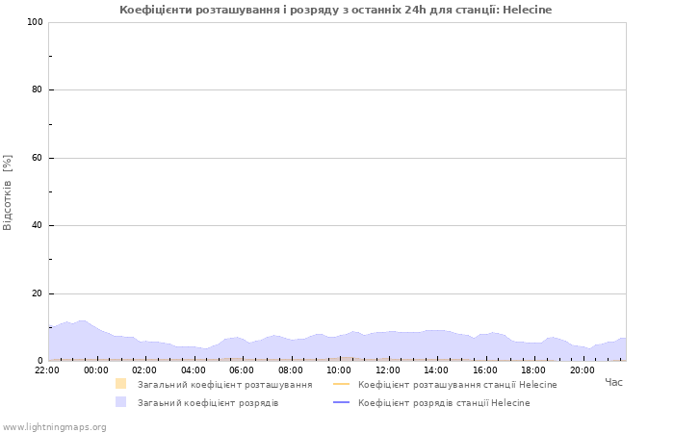Select the Загальний коефіцієнт розташування legend label

click(x=224, y=385)
